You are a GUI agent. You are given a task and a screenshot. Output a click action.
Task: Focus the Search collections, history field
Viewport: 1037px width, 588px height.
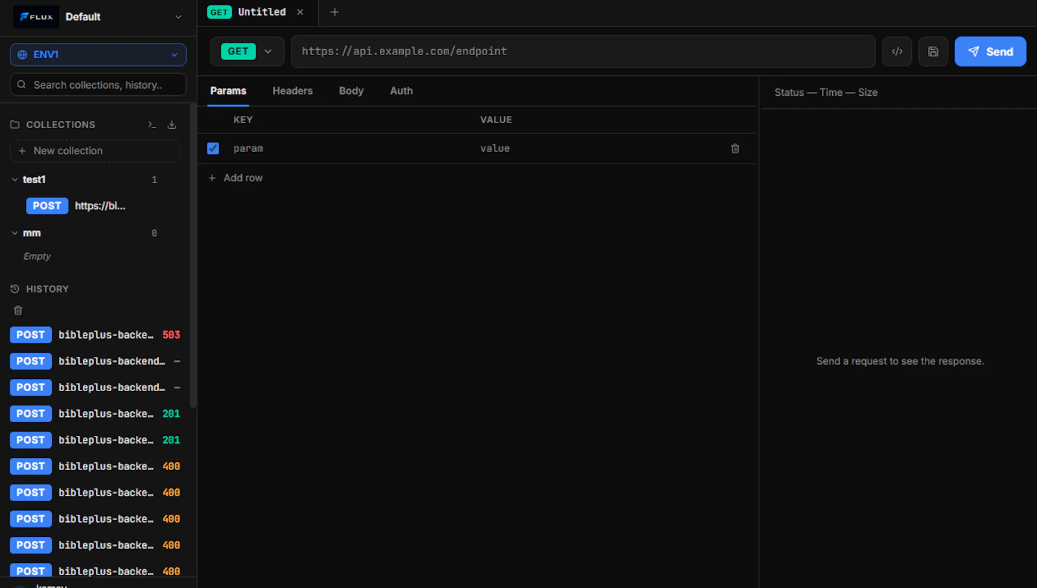coord(98,85)
